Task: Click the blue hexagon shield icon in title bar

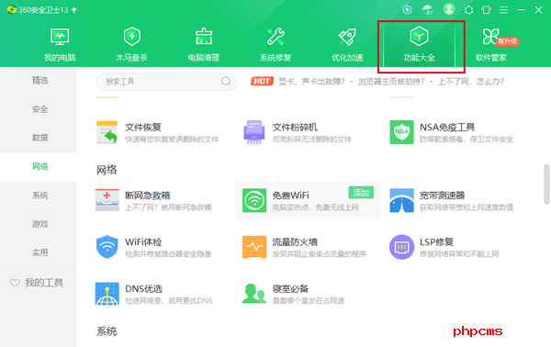Action: pos(407,9)
